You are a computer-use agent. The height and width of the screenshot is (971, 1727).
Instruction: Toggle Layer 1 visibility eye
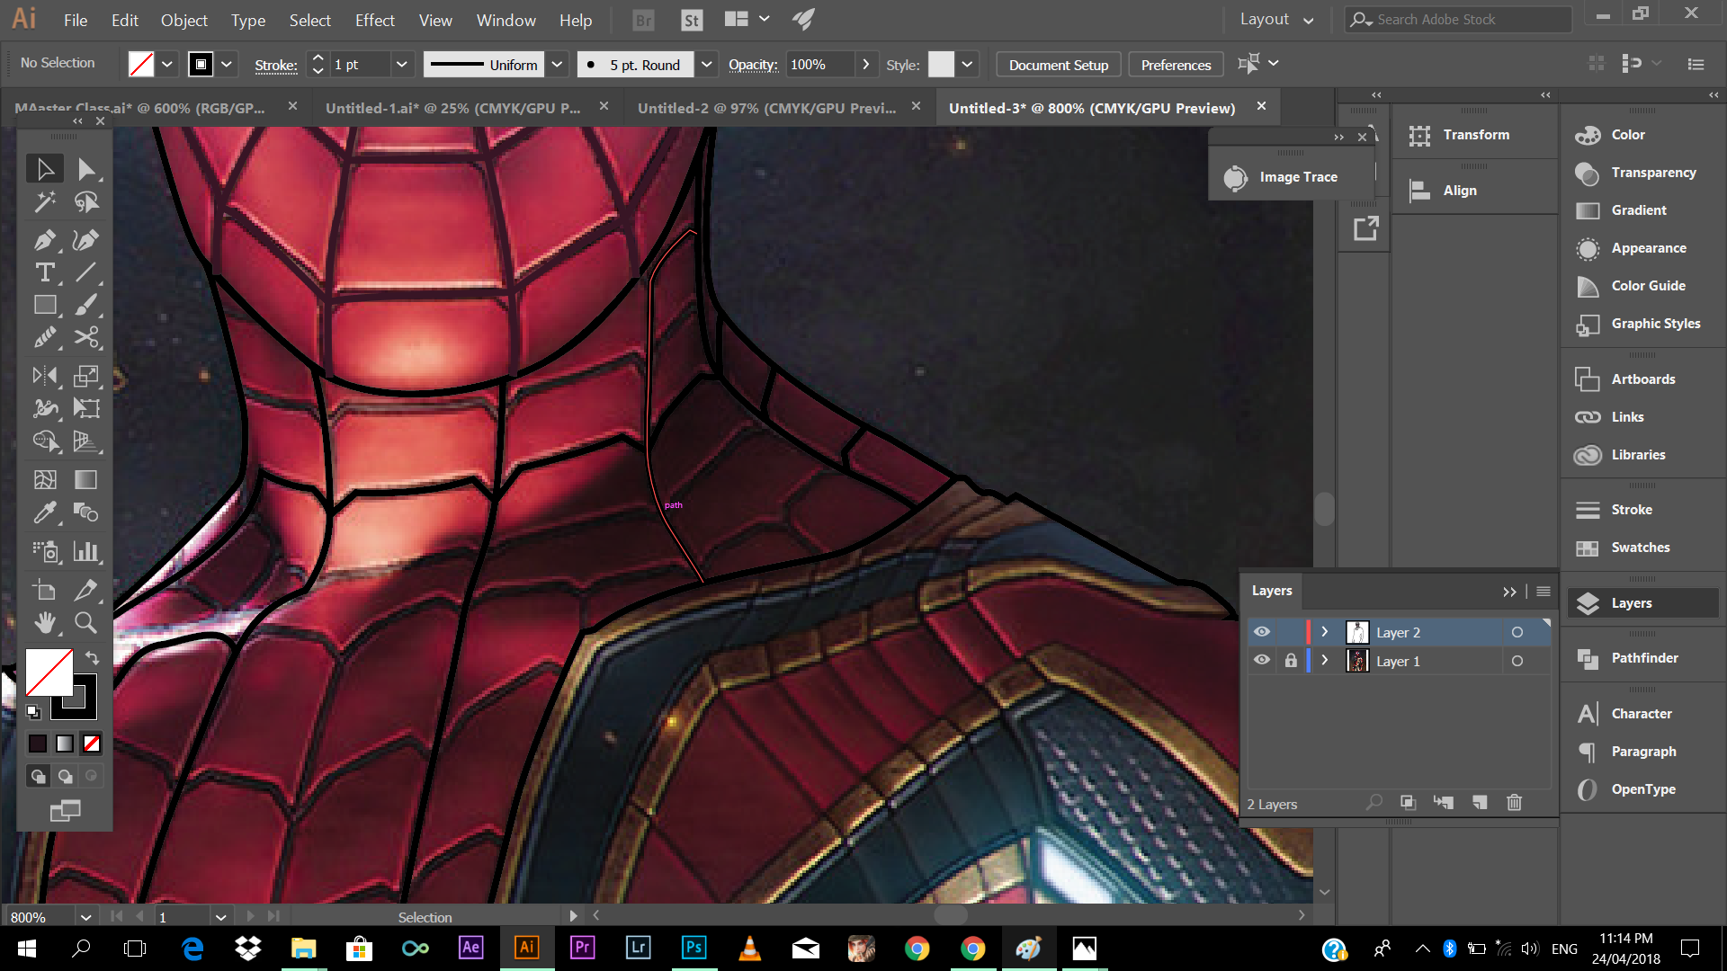(1262, 661)
